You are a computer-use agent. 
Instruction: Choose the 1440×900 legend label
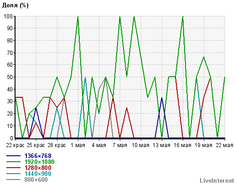click(x=38, y=174)
